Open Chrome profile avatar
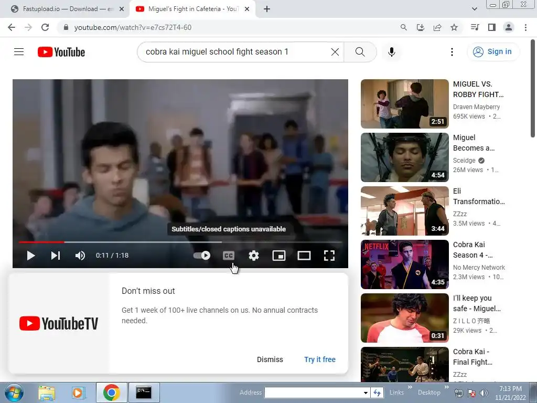The width and height of the screenshot is (537, 403). (x=509, y=27)
